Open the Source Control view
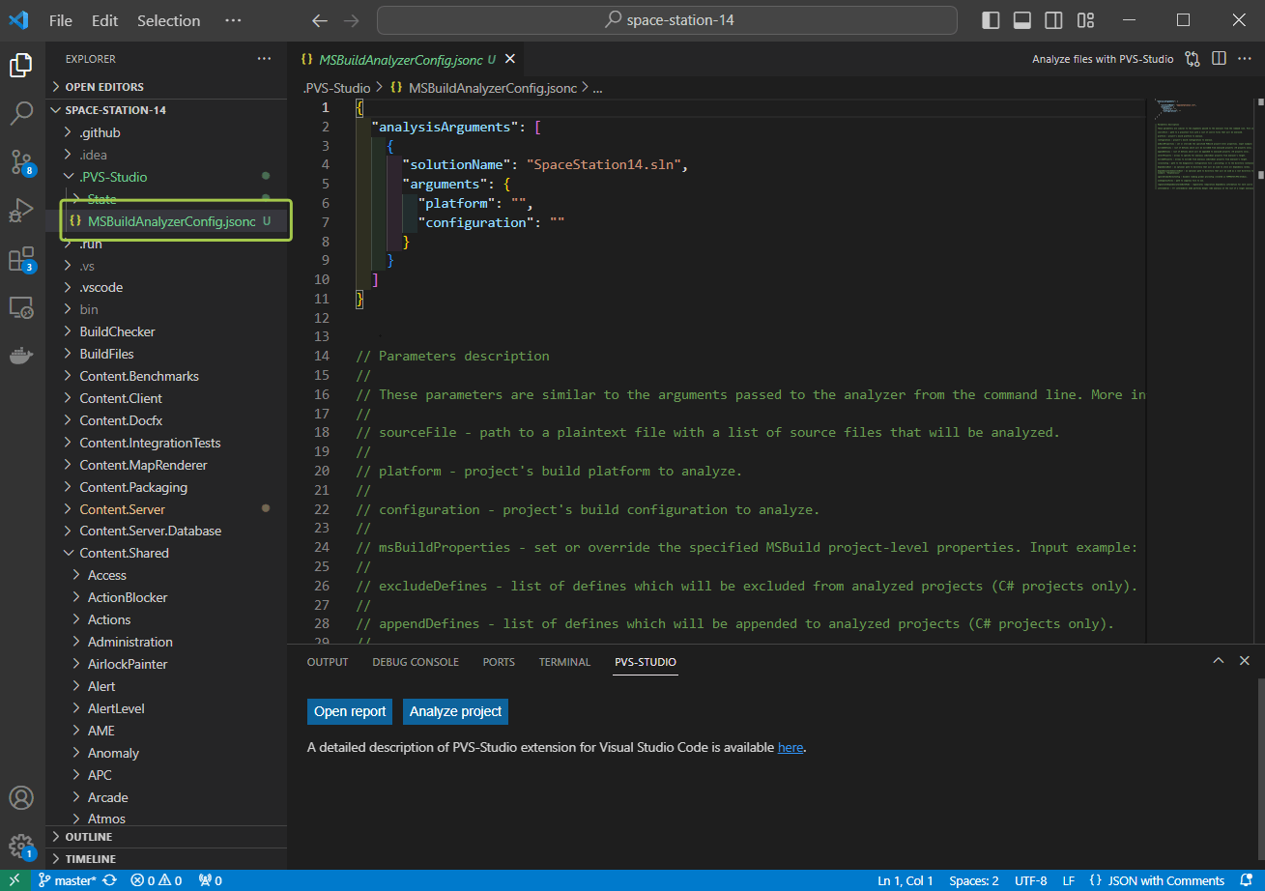Viewport: 1265px width, 891px height. pyautogui.click(x=21, y=161)
